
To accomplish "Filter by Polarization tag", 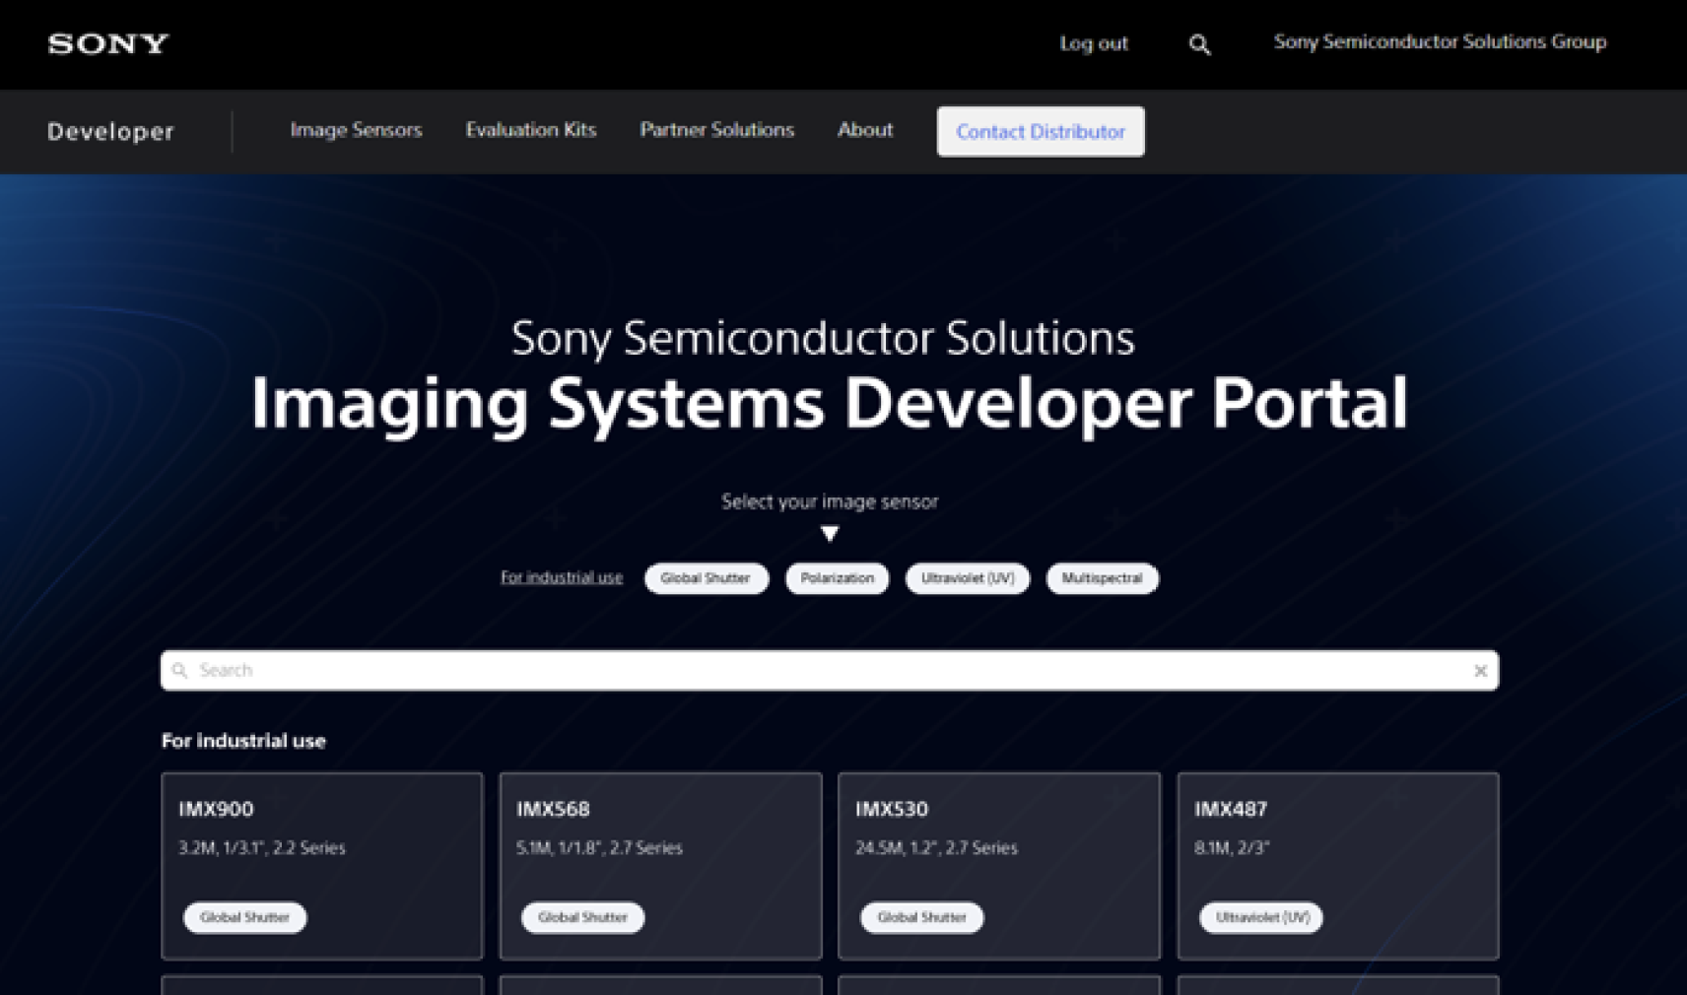I will 837,578.
